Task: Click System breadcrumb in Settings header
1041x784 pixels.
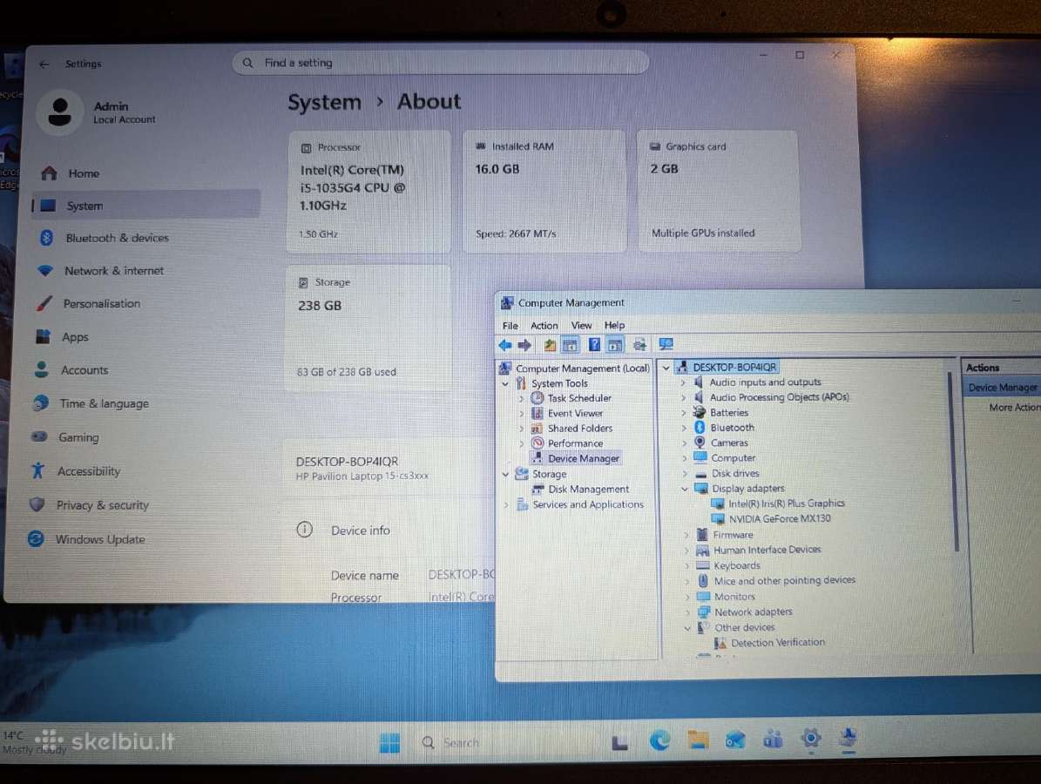Action: point(325,103)
